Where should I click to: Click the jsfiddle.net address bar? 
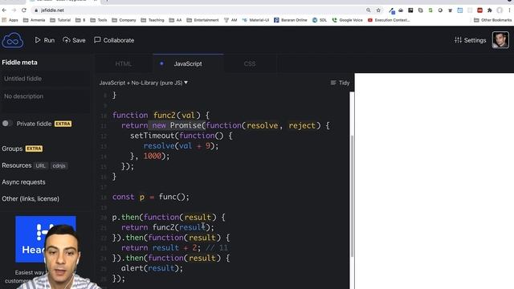tap(197, 10)
